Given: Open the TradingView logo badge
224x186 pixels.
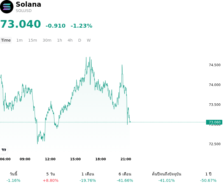Looking at the screenshot, I should [x=4, y=150].
